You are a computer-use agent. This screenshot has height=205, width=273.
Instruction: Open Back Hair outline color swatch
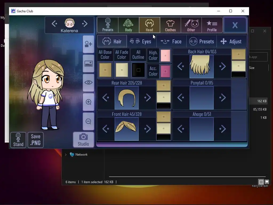(239, 75)
